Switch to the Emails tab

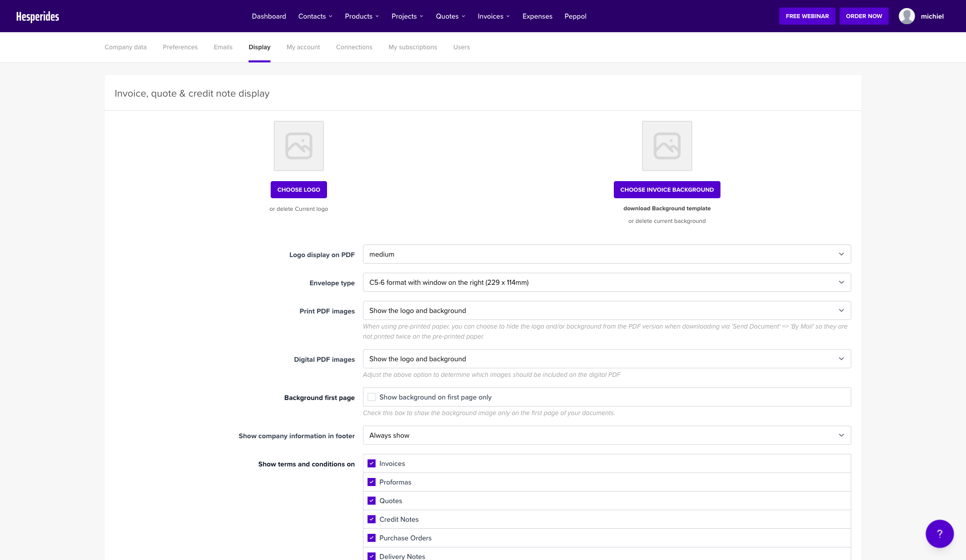pyautogui.click(x=223, y=47)
